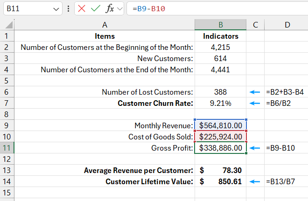Image resolution: width=308 pixels, height=201 pixels.
Task: Click the three-dot handle beside the Name Box
Action: pyautogui.click(x=68, y=9)
